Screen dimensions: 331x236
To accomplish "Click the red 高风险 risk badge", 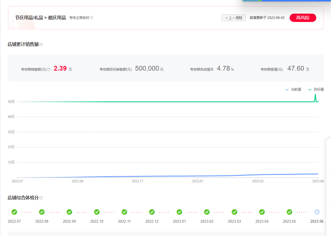I will coord(303,18).
